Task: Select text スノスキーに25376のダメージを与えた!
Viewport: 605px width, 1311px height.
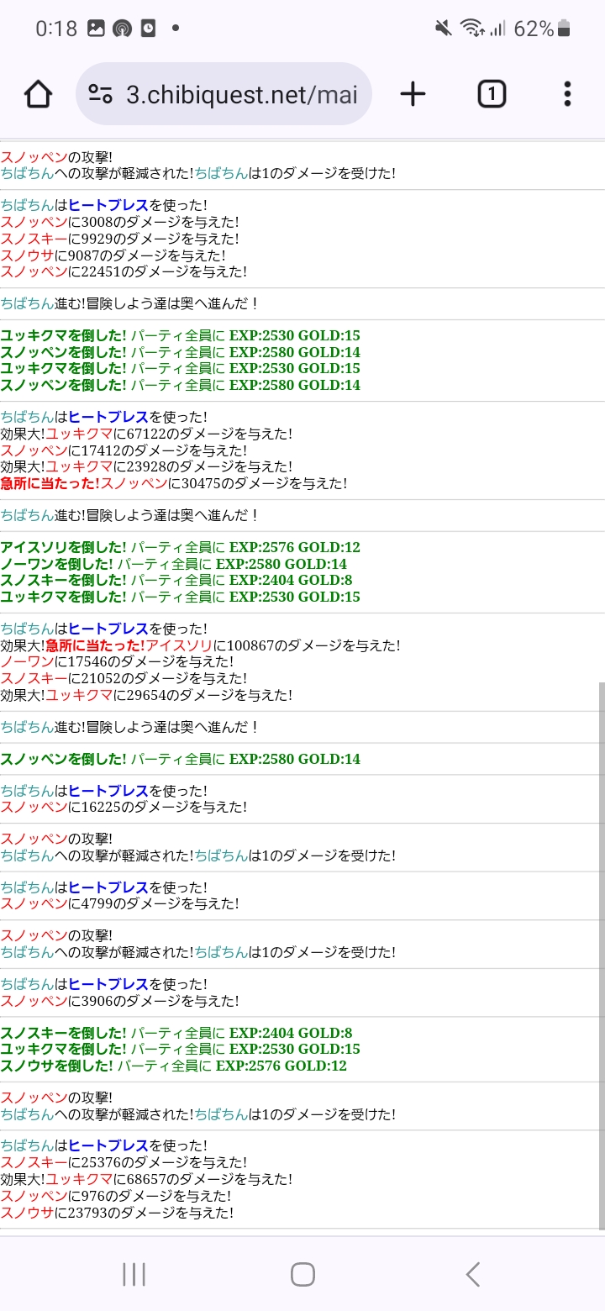Action: tap(124, 1162)
